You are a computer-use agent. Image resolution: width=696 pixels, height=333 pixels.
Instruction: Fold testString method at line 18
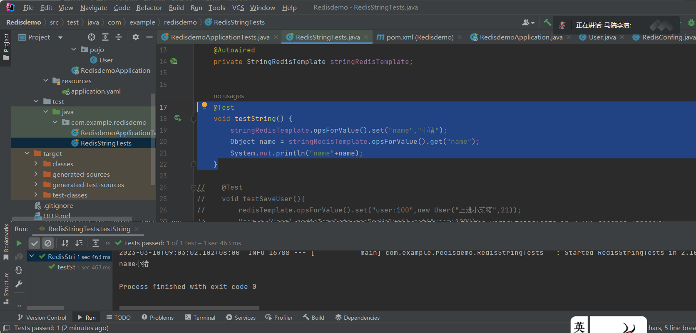(x=194, y=119)
